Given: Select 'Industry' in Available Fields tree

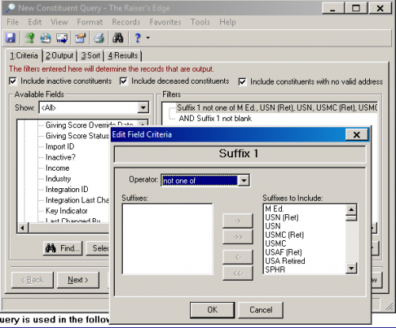Looking at the screenshot, I should pyautogui.click(x=58, y=179).
